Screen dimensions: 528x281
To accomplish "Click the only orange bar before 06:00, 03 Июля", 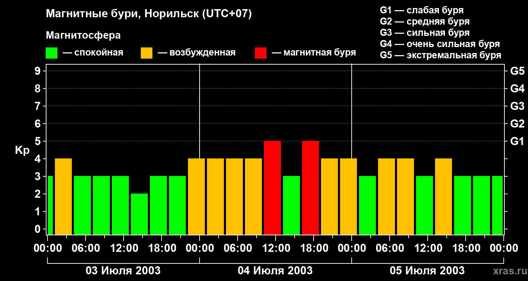I will click(x=63, y=196).
